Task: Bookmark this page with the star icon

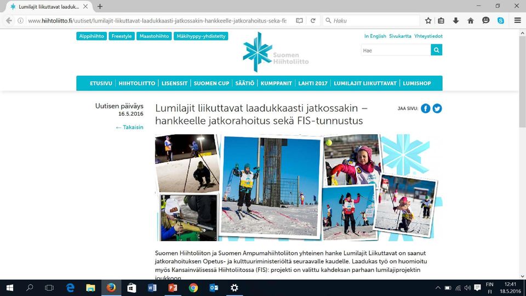Action: (428, 20)
